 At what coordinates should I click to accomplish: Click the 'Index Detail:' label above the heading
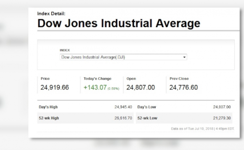[x=51, y=14]
